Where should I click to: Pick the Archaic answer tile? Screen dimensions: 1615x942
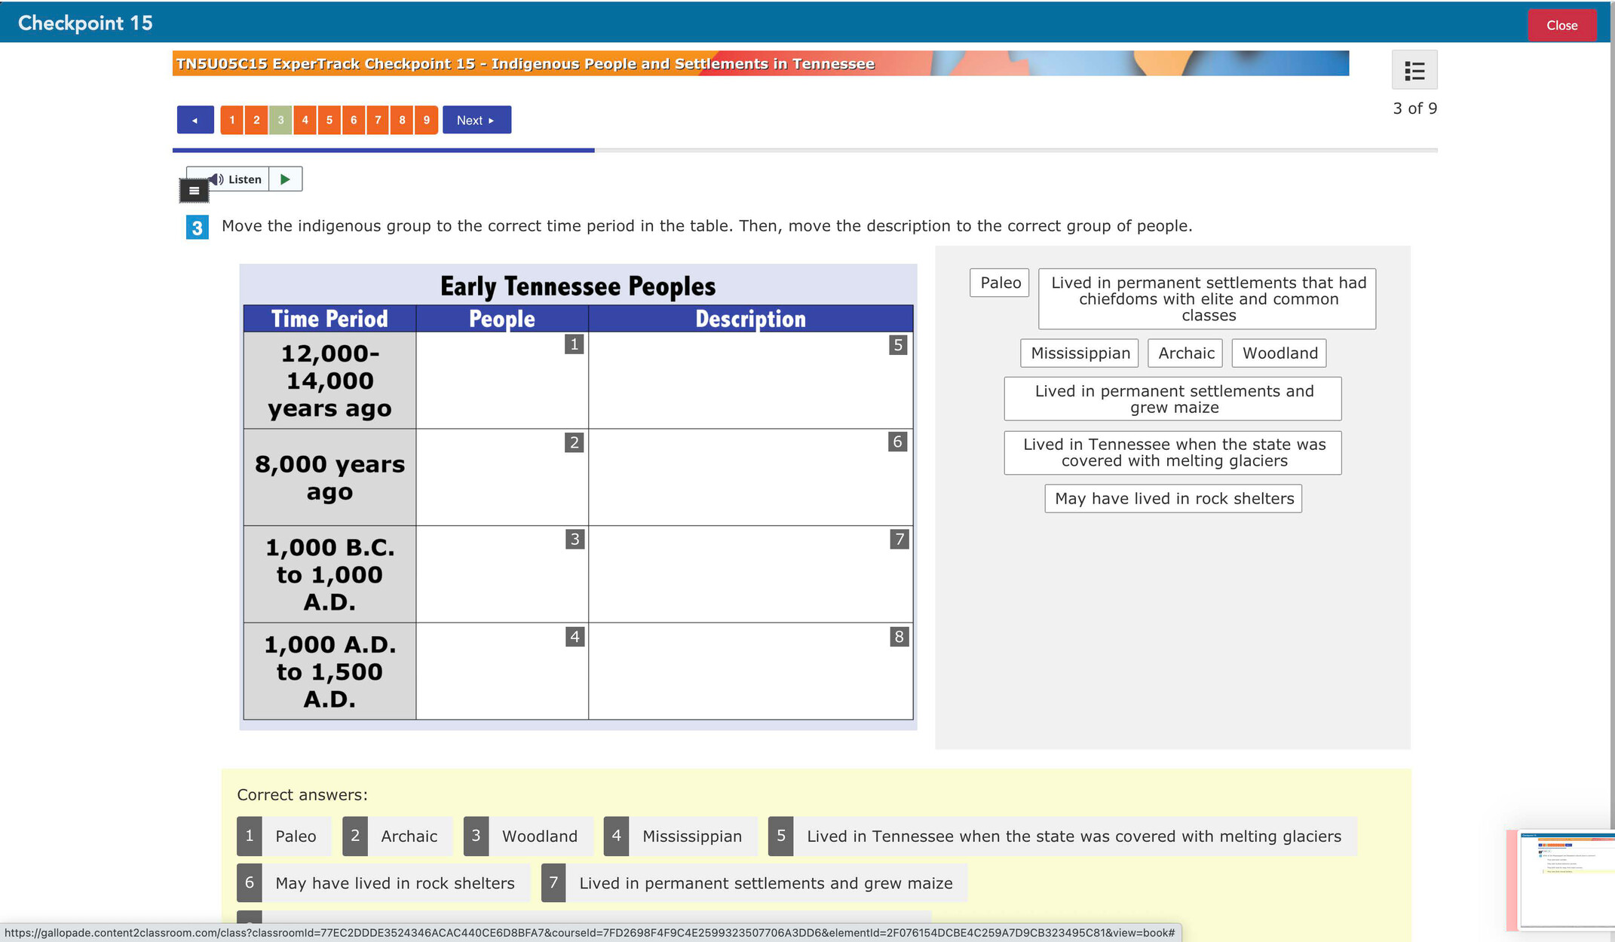1185,353
